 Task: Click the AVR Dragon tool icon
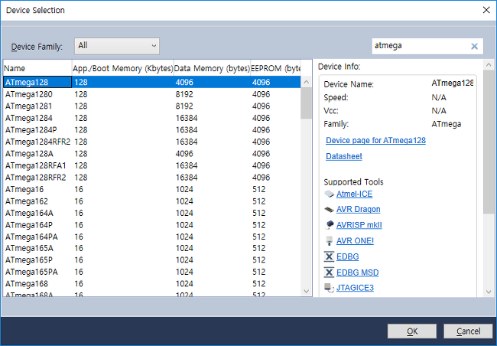tap(329, 210)
